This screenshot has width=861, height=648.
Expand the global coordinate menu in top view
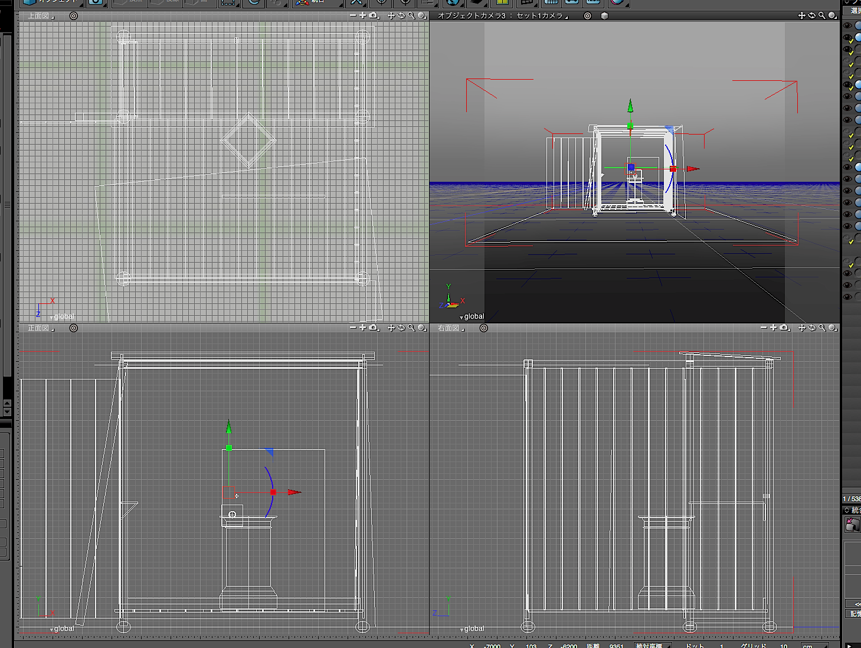(61, 317)
